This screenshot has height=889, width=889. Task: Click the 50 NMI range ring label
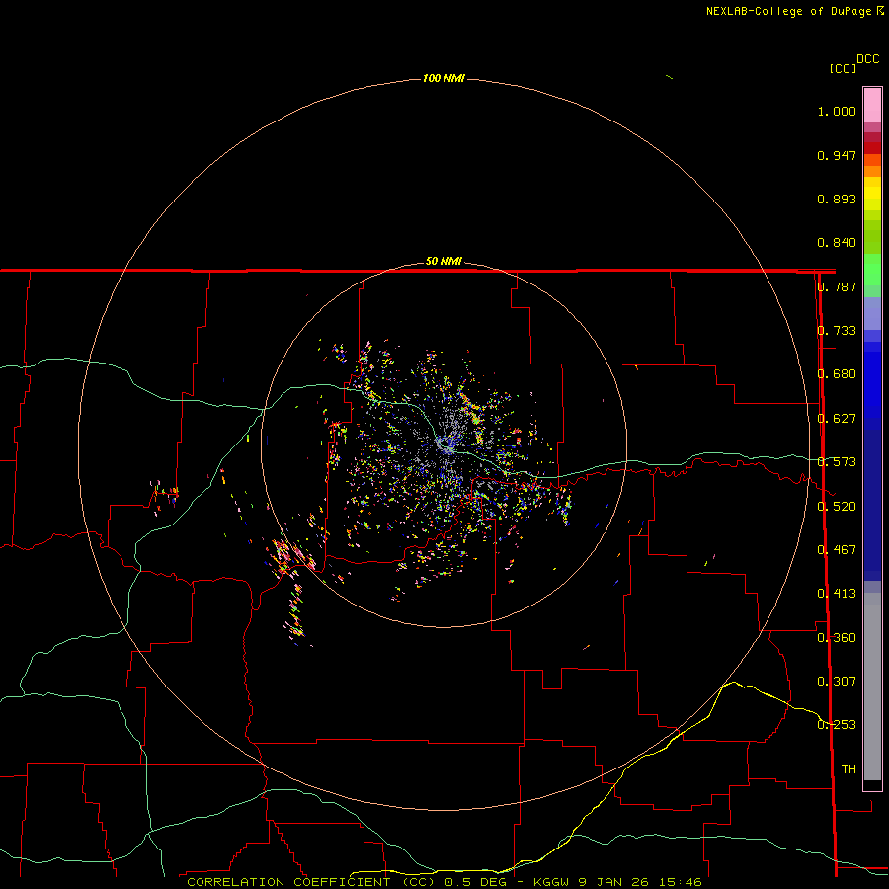click(444, 261)
